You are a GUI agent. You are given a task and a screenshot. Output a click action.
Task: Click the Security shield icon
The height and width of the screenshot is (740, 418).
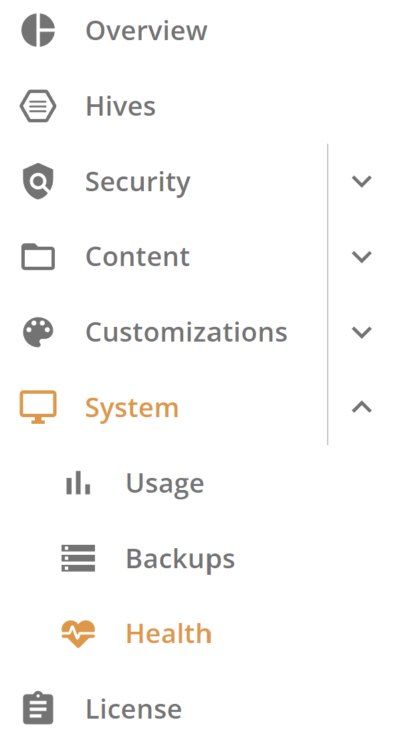tap(38, 182)
